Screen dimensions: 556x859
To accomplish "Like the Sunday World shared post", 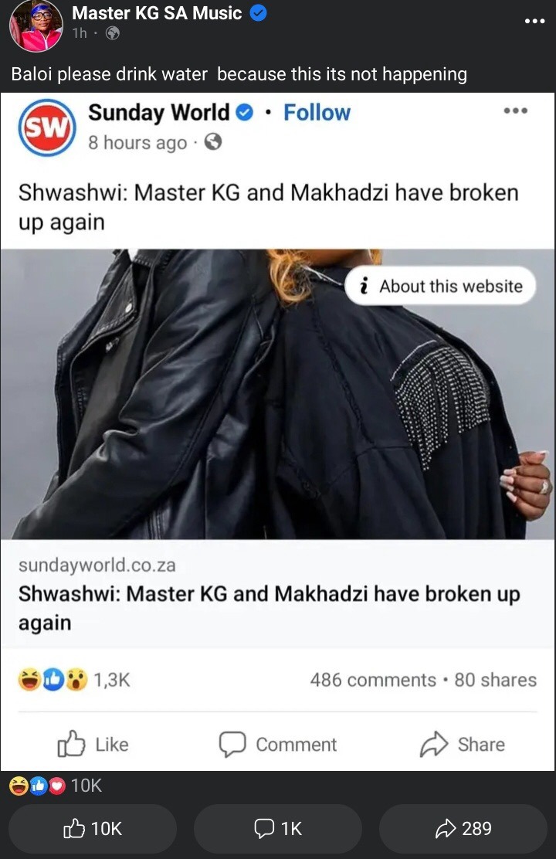I will 93,744.
